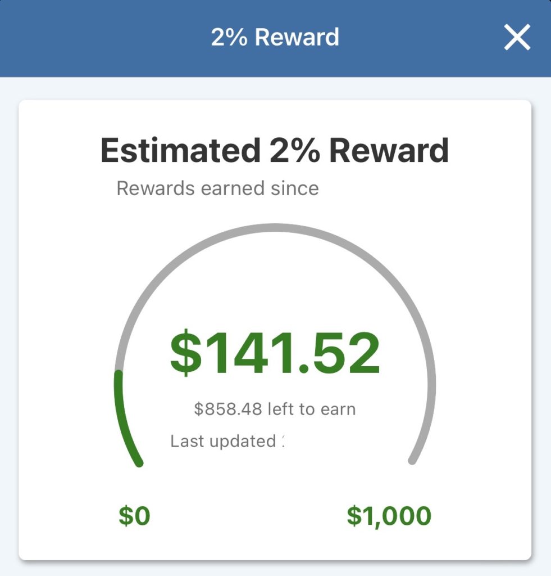This screenshot has height=576, width=551.
Task: Tap the gray gauge endpoint above $1,000
Action: tap(412, 461)
